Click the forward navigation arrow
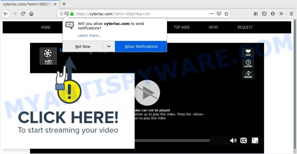 [x=15, y=14]
